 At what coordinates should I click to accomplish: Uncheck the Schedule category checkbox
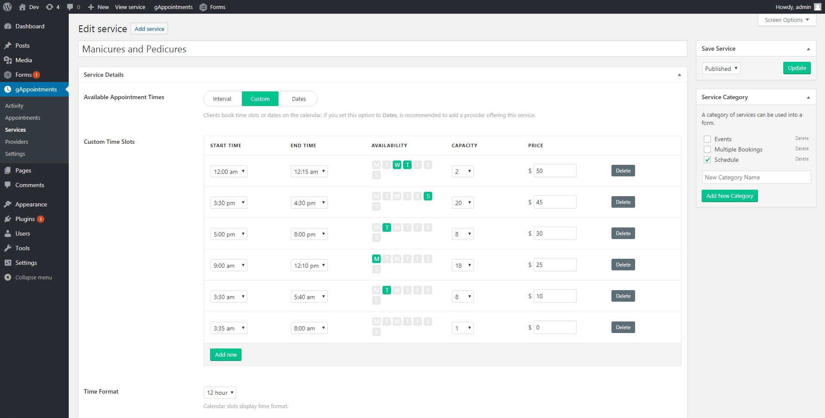point(707,160)
